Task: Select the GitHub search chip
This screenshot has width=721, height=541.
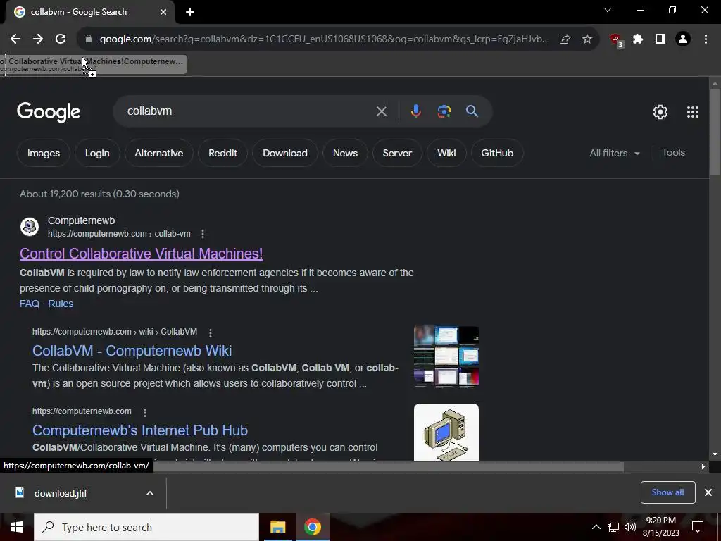Action: click(x=497, y=153)
